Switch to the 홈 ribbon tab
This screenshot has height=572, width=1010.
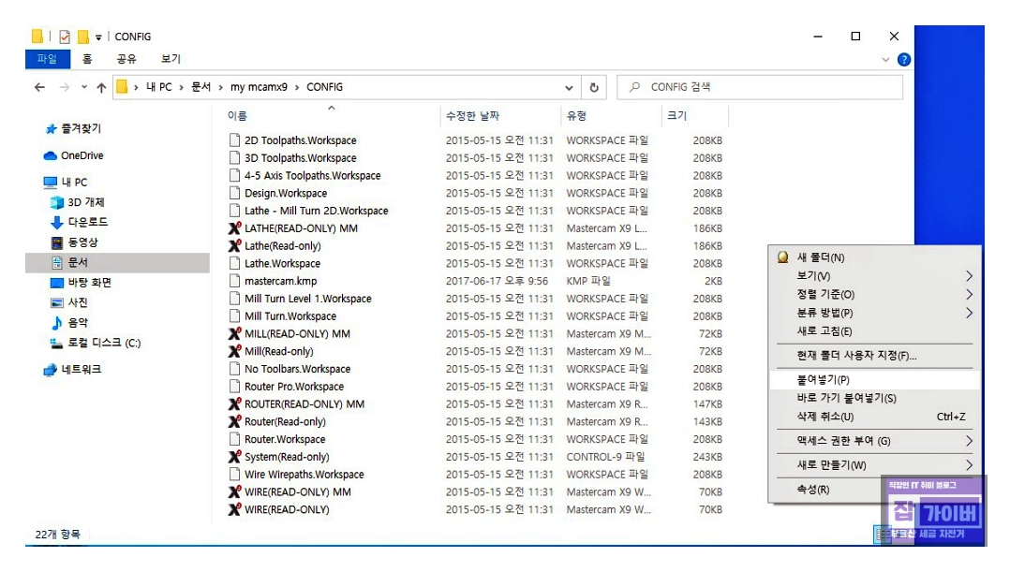tap(87, 59)
